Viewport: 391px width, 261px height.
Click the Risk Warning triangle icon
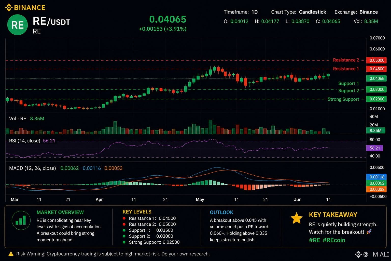[11, 254]
